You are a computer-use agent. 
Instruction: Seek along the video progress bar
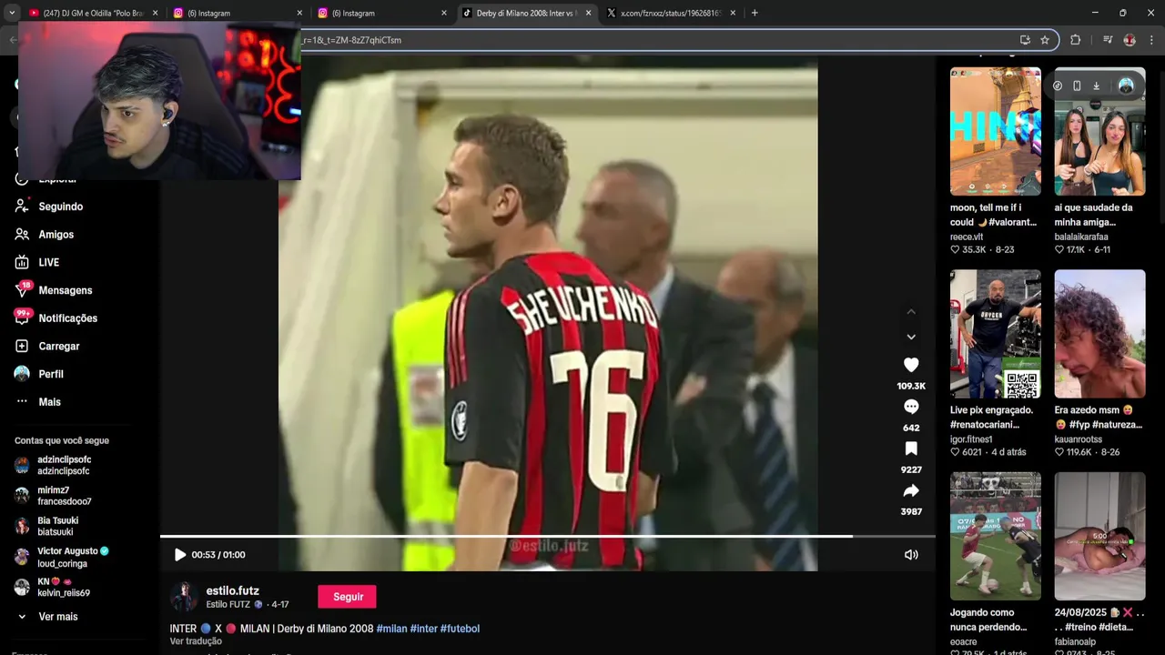coord(548,536)
